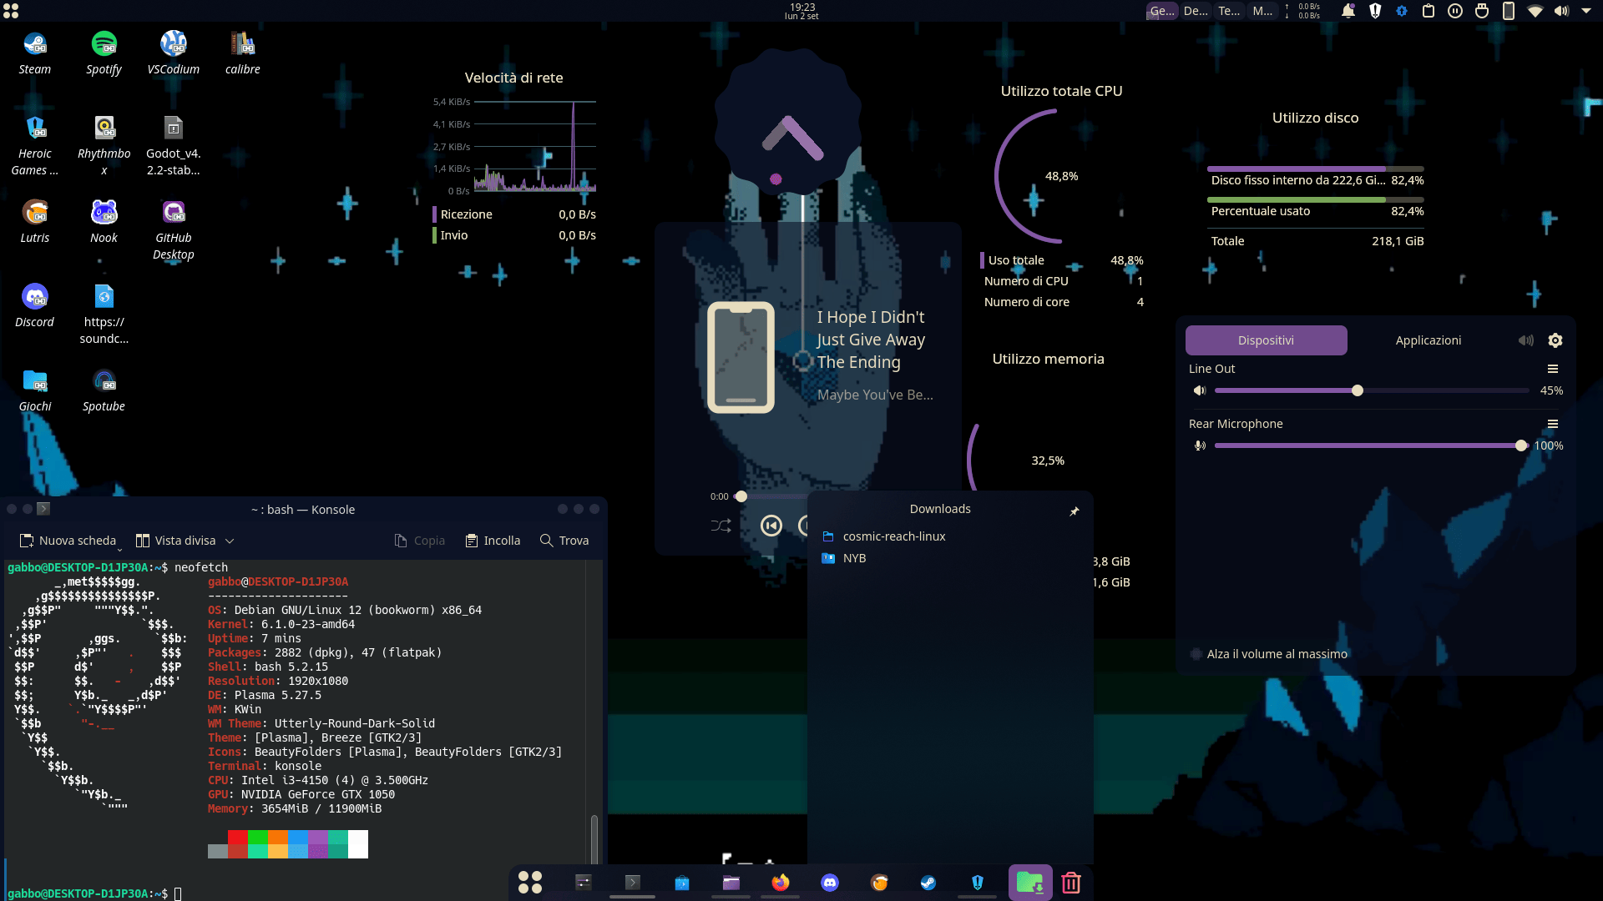Switch to Applicazioni tab
This screenshot has height=901, width=1603.
(1428, 340)
